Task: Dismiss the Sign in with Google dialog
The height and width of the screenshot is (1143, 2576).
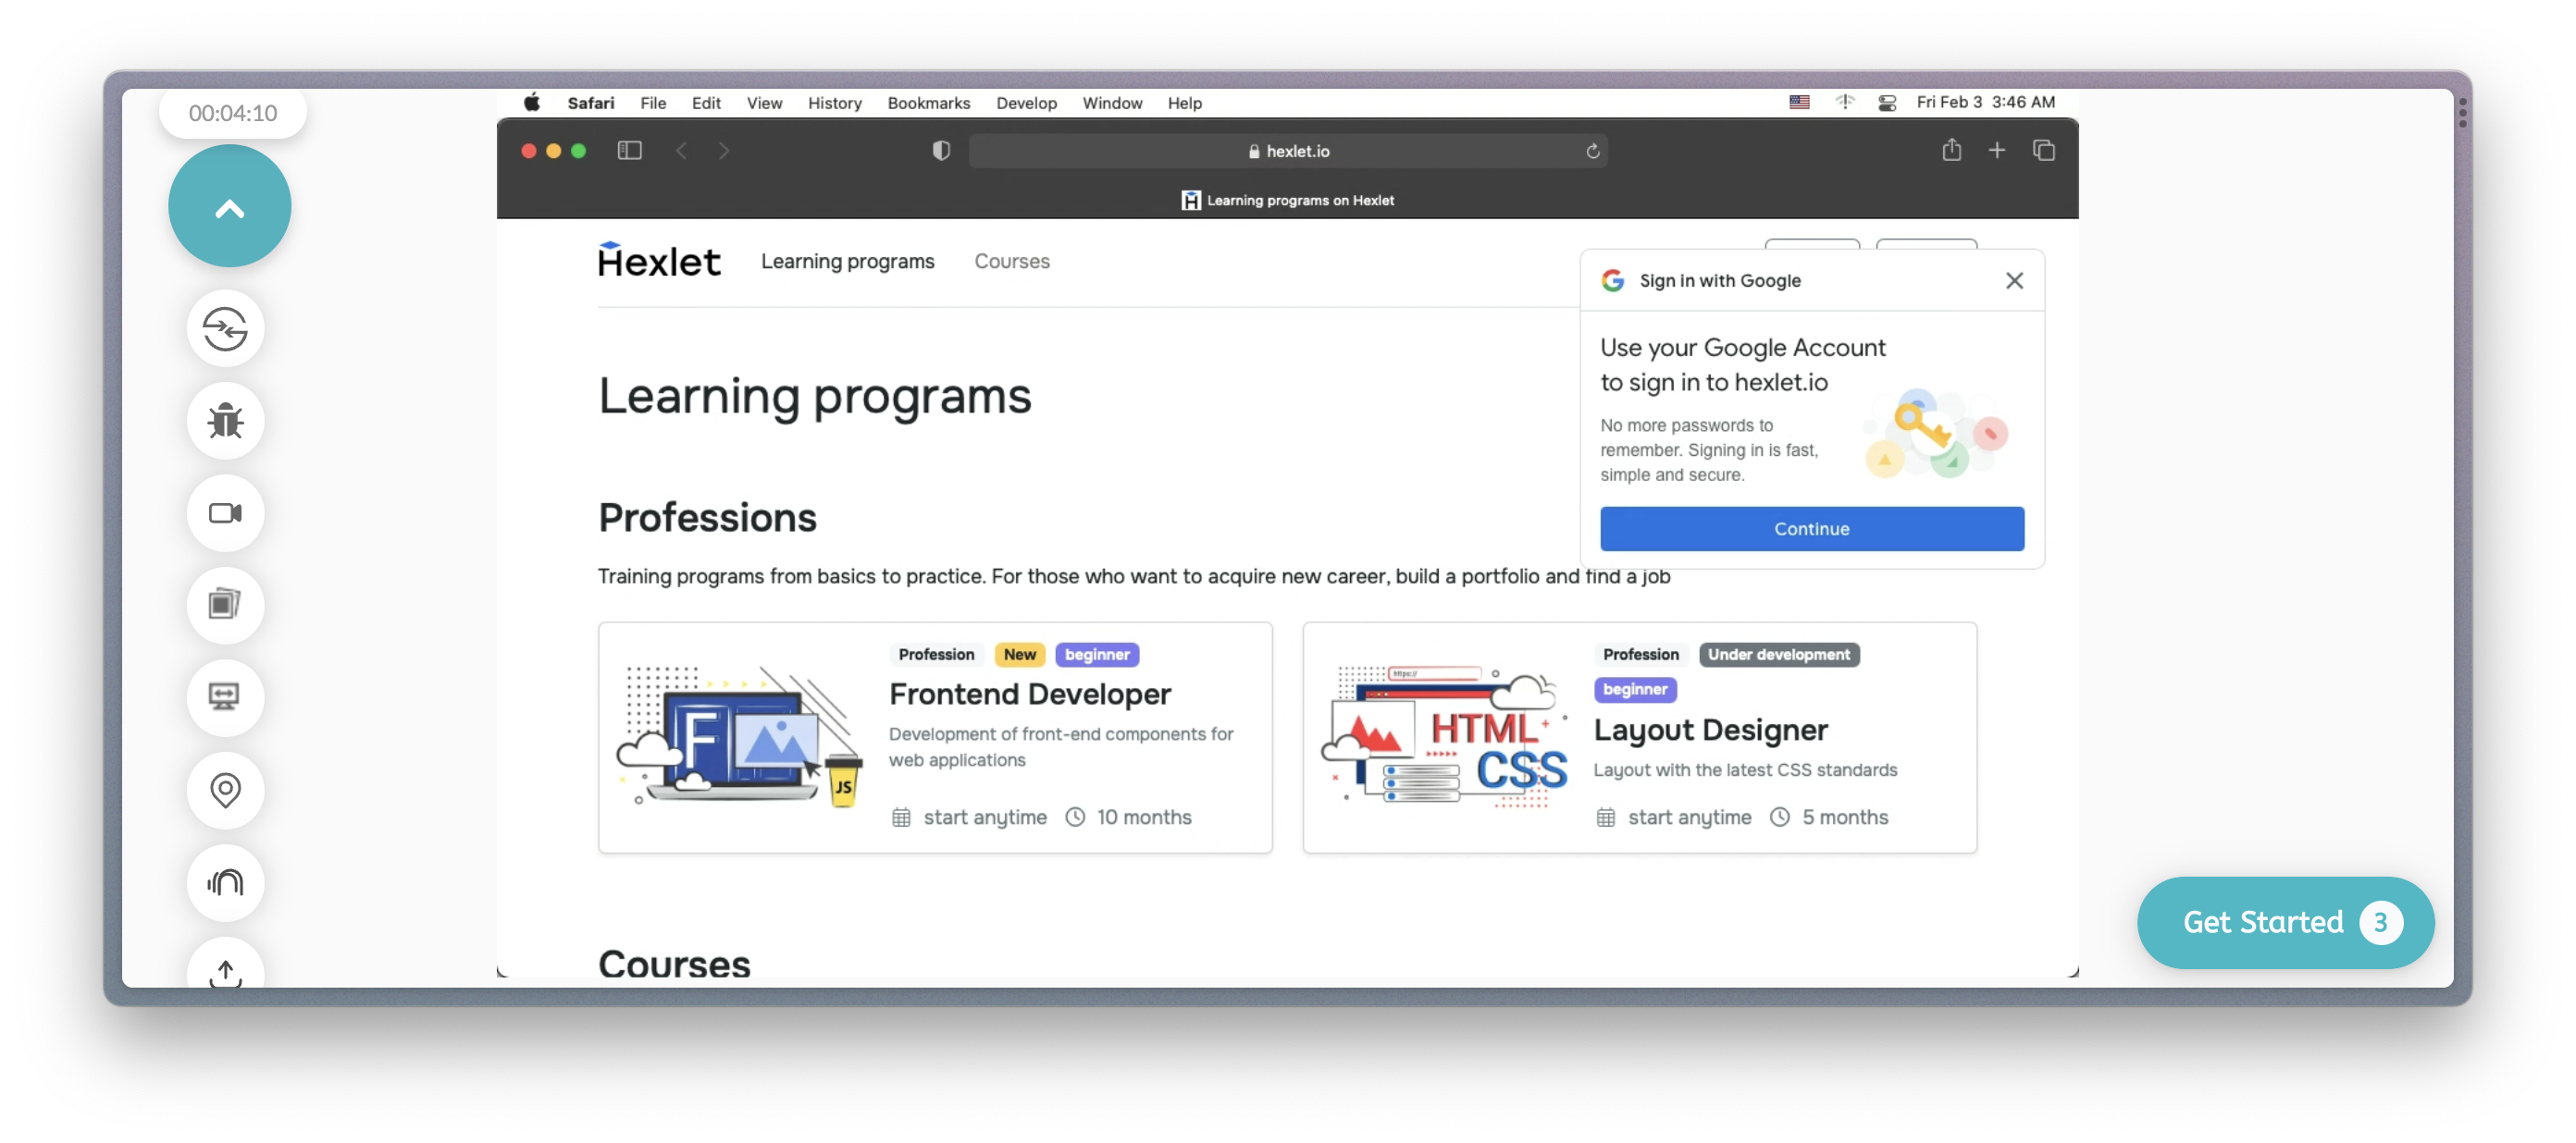Action: 2015,281
